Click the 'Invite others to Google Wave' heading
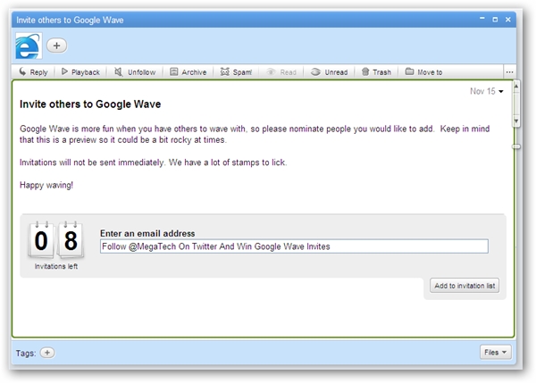The width and height of the screenshot is (536, 383). (90, 104)
